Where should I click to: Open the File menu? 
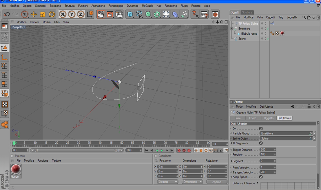pyautogui.click(x=4, y=6)
